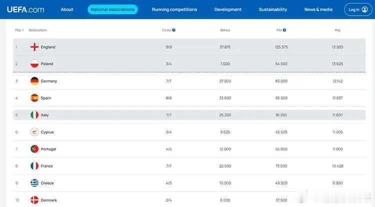Click the Pts column header
This screenshot has width=375, height=207.
279,30
